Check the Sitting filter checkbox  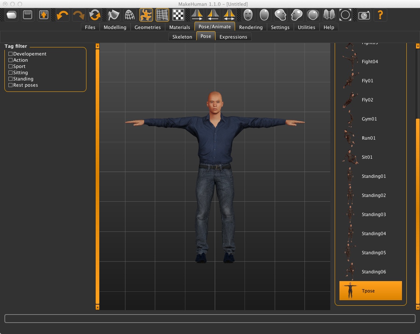pos(10,72)
